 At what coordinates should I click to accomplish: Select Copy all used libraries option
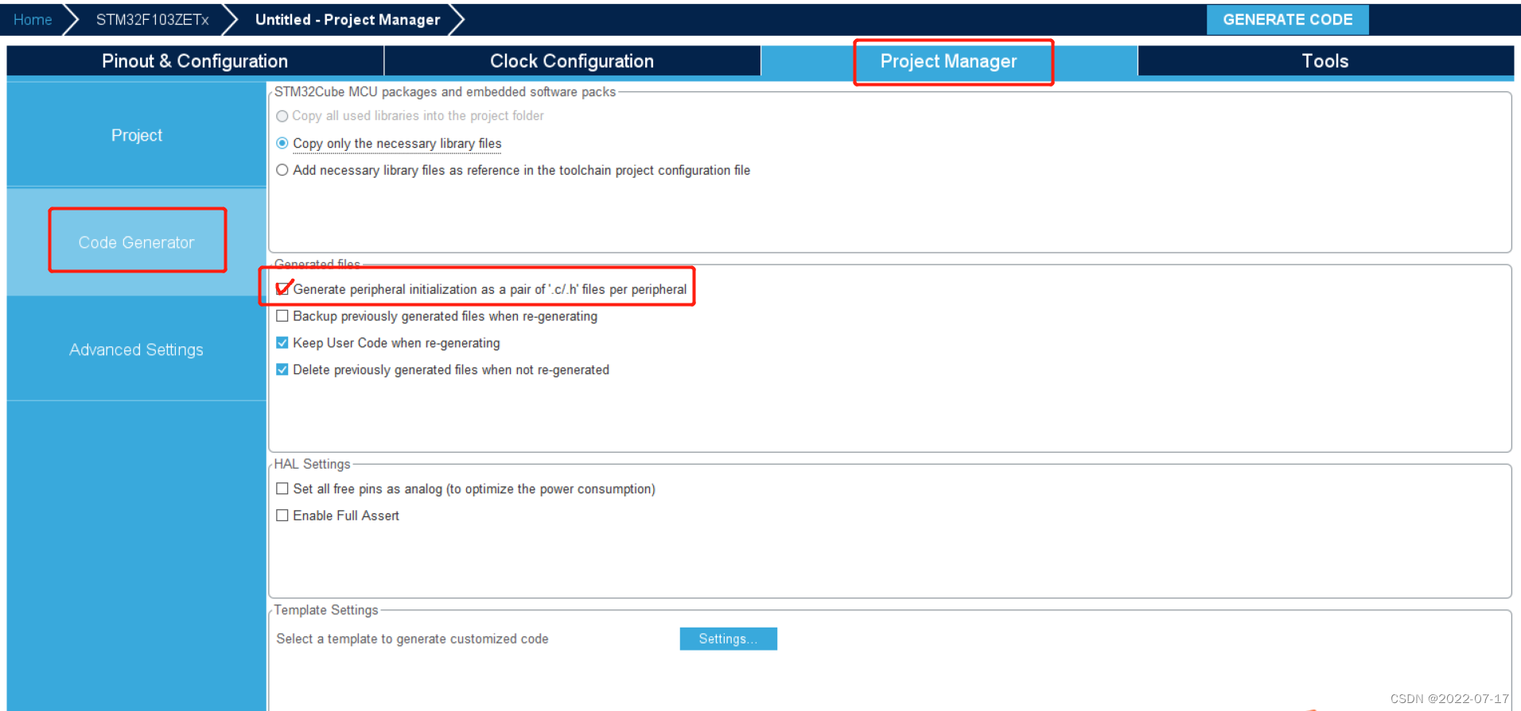click(x=282, y=116)
